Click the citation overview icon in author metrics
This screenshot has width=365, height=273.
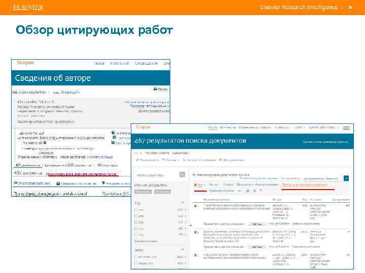[x=113, y=143]
